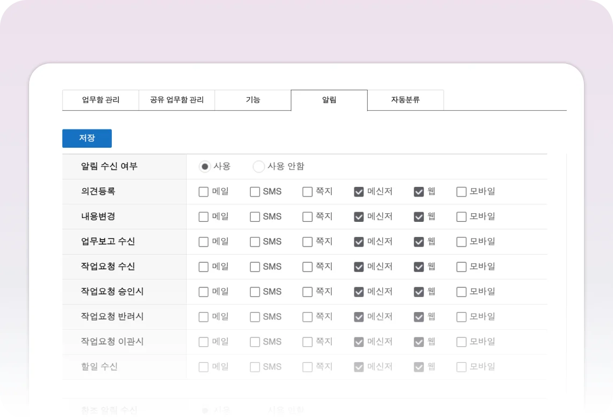Image resolution: width=613 pixels, height=419 pixels.
Task: Check 모바일 for 작업요청 승인시
Action: pos(461,292)
